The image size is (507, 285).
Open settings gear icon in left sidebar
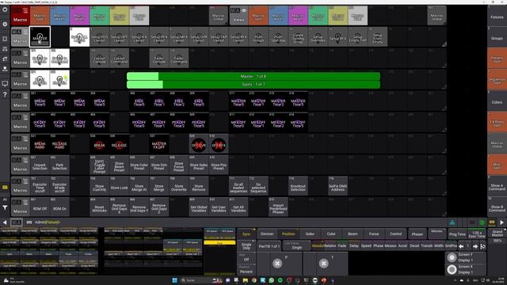click(x=5, y=25)
